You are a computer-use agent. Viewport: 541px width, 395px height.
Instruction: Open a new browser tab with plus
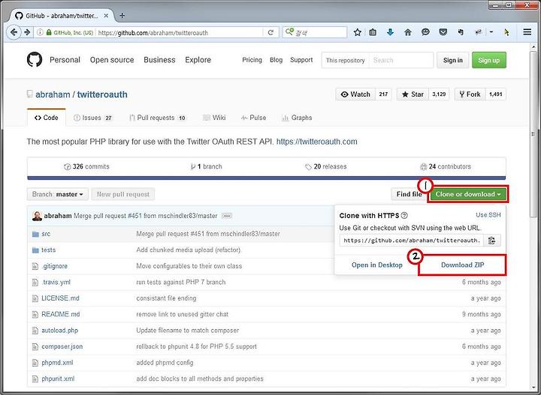tap(122, 16)
